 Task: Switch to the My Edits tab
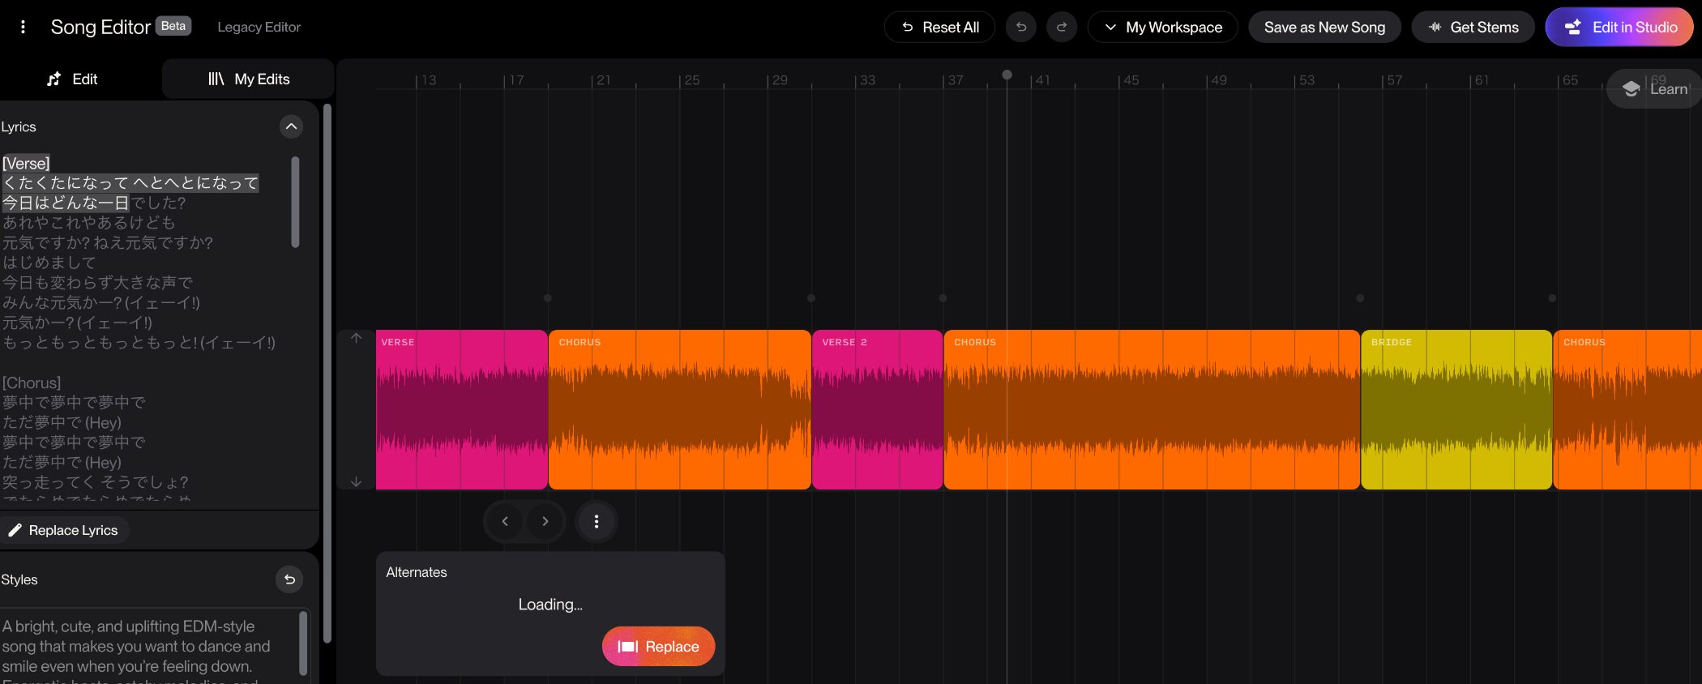pos(249,79)
